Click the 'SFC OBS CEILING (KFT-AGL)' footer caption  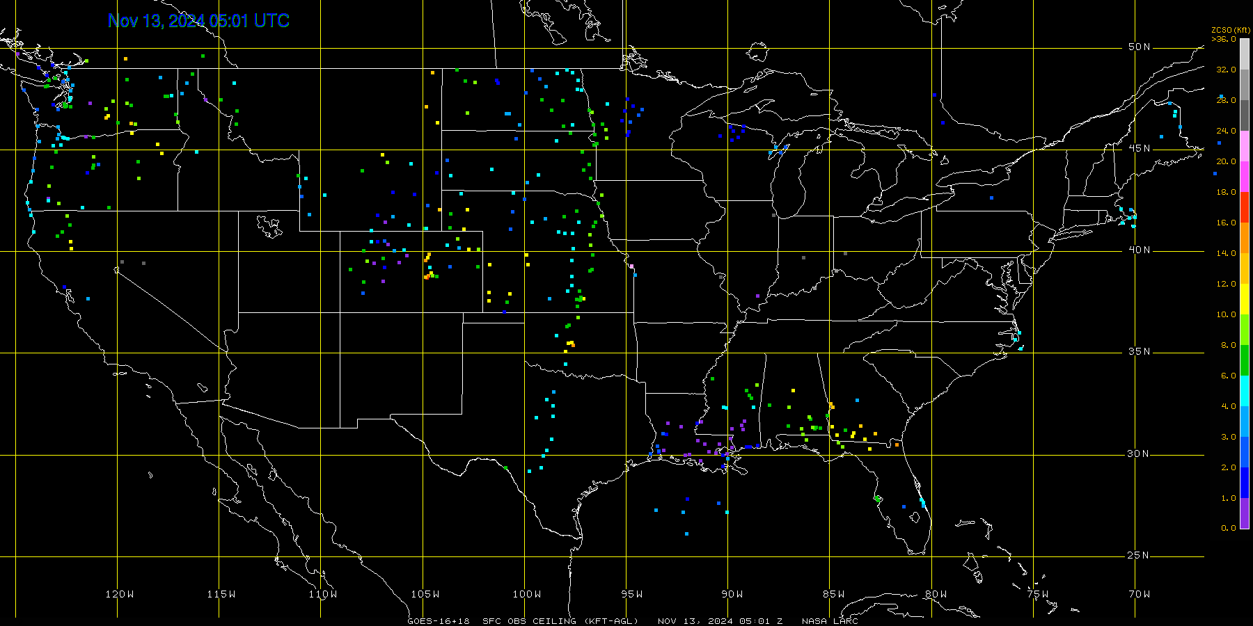pyautogui.click(x=560, y=621)
